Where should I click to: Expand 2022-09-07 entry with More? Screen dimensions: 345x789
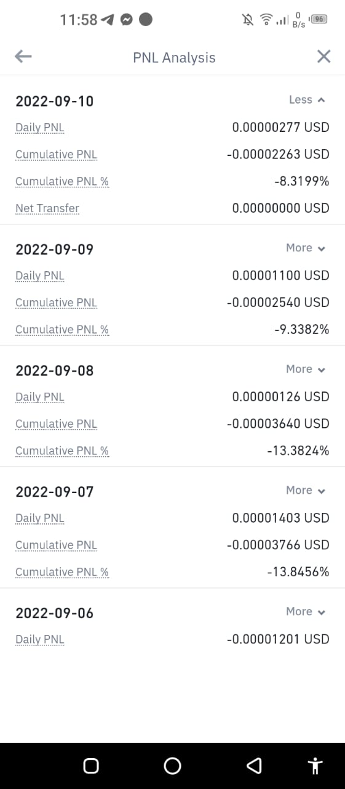pyautogui.click(x=306, y=491)
